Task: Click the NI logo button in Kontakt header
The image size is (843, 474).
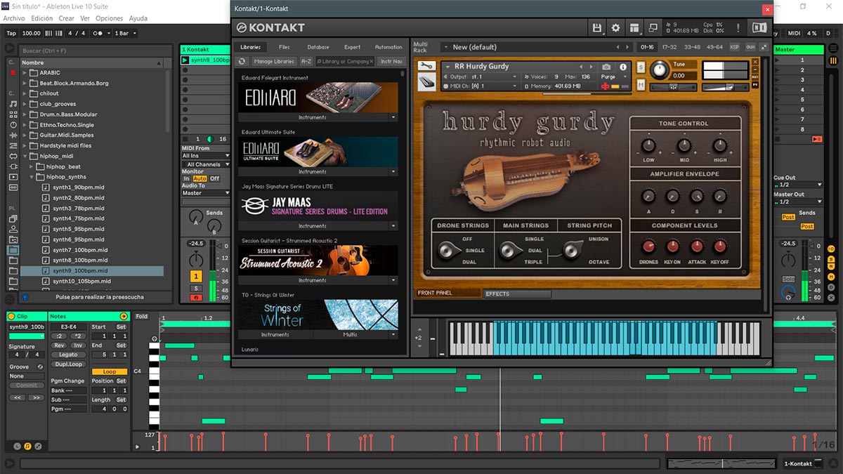Action: click(x=759, y=27)
